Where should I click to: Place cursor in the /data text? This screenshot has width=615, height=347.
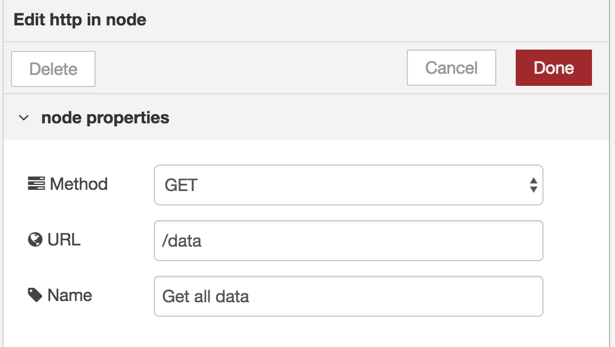click(182, 241)
